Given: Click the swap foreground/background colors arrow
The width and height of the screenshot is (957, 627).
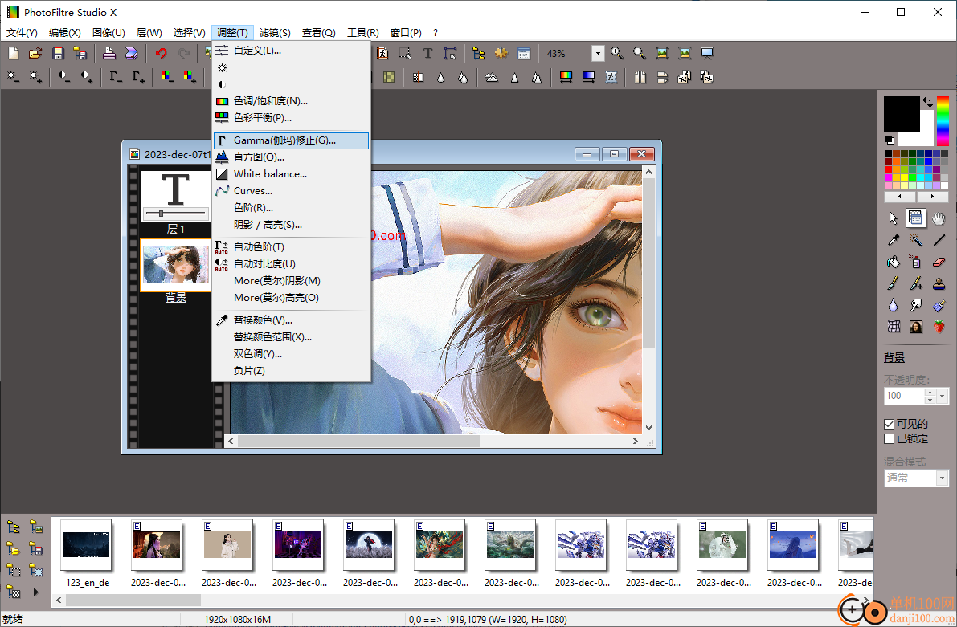Looking at the screenshot, I should (928, 103).
